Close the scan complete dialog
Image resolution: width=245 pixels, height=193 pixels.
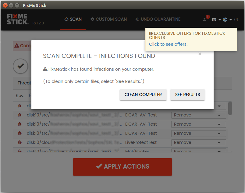click(x=200, y=54)
